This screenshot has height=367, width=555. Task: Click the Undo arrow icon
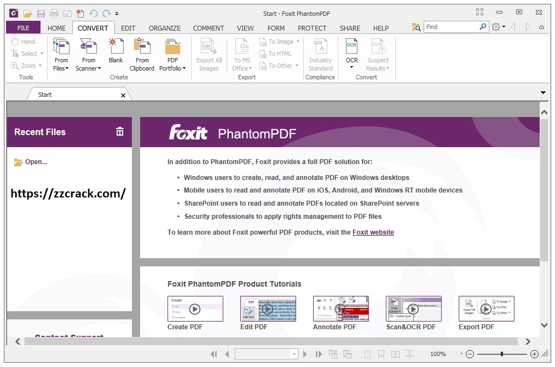94,14
